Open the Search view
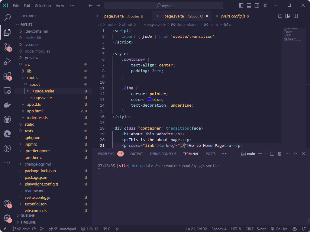The height and width of the screenshot is (232, 310). pyautogui.click(x=7, y=18)
